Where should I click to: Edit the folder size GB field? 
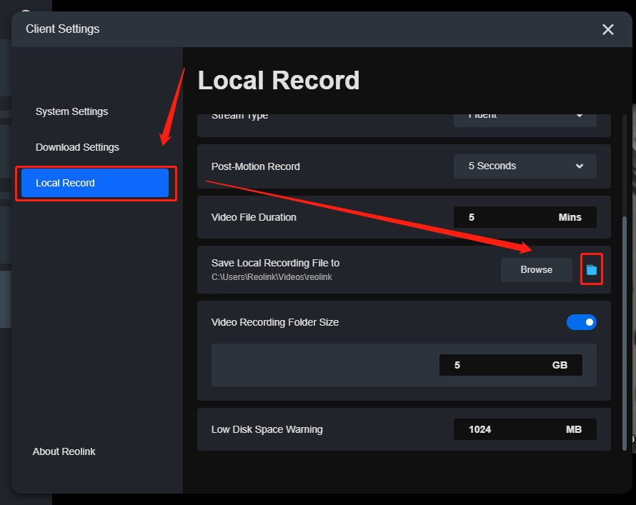pos(511,365)
